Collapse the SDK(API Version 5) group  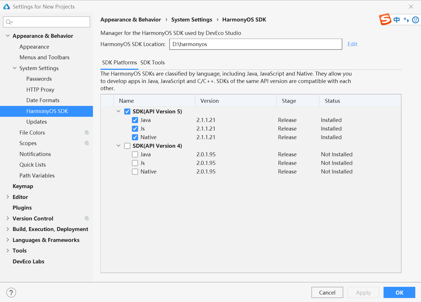(x=118, y=111)
